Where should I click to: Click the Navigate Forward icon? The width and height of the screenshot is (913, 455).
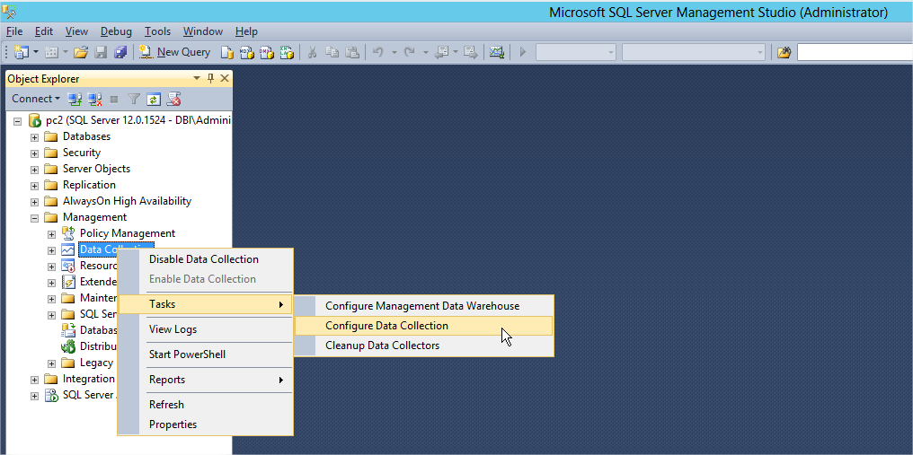pyautogui.click(x=471, y=52)
